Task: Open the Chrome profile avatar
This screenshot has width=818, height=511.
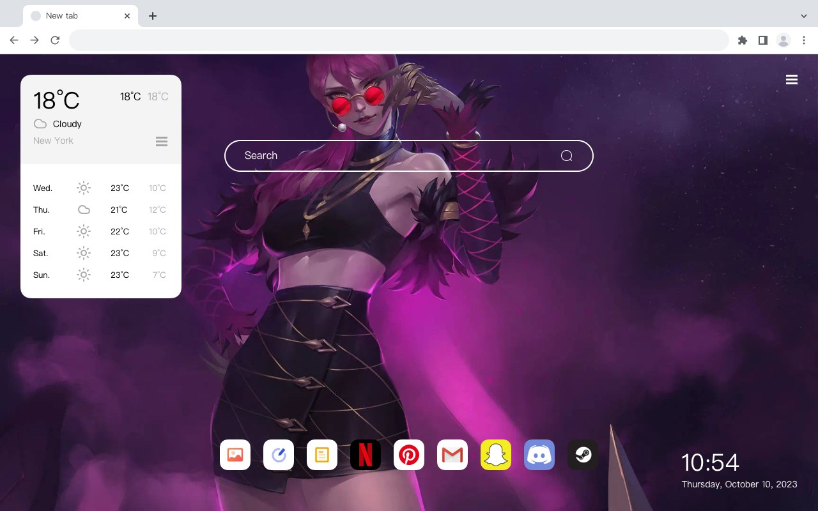Action: (x=783, y=40)
